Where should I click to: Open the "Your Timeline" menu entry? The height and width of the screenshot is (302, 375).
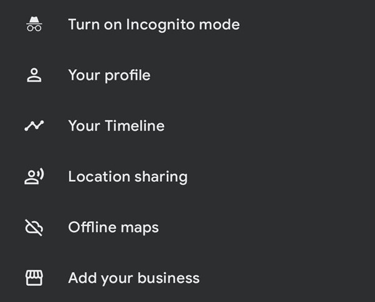pyautogui.click(x=116, y=126)
